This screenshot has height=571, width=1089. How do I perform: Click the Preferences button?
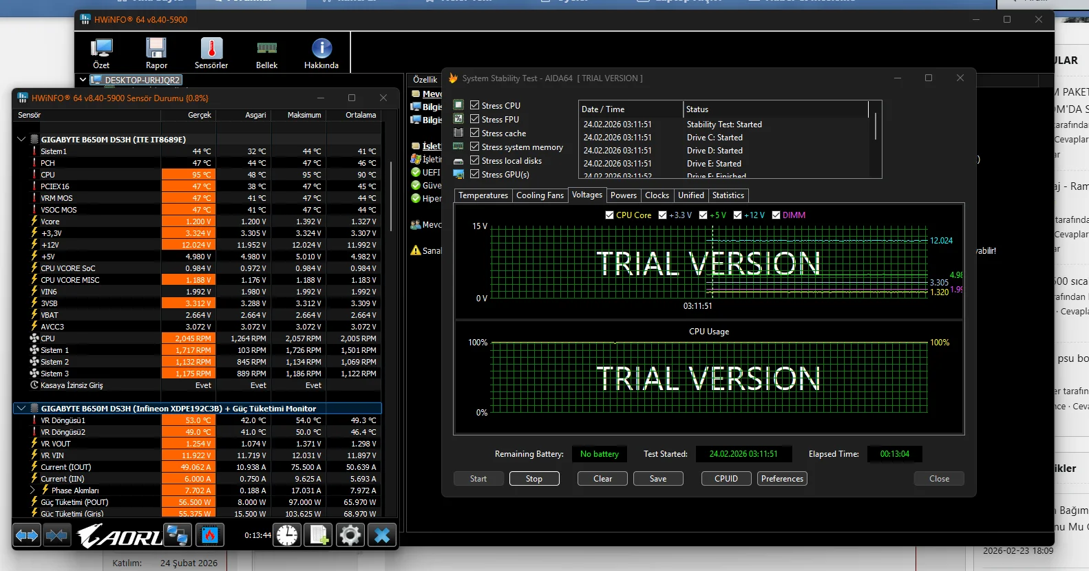pos(782,479)
